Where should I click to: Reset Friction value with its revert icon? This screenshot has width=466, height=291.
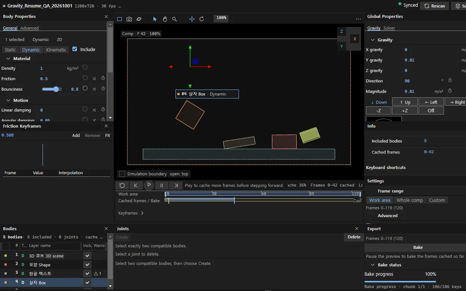point(85,78)
